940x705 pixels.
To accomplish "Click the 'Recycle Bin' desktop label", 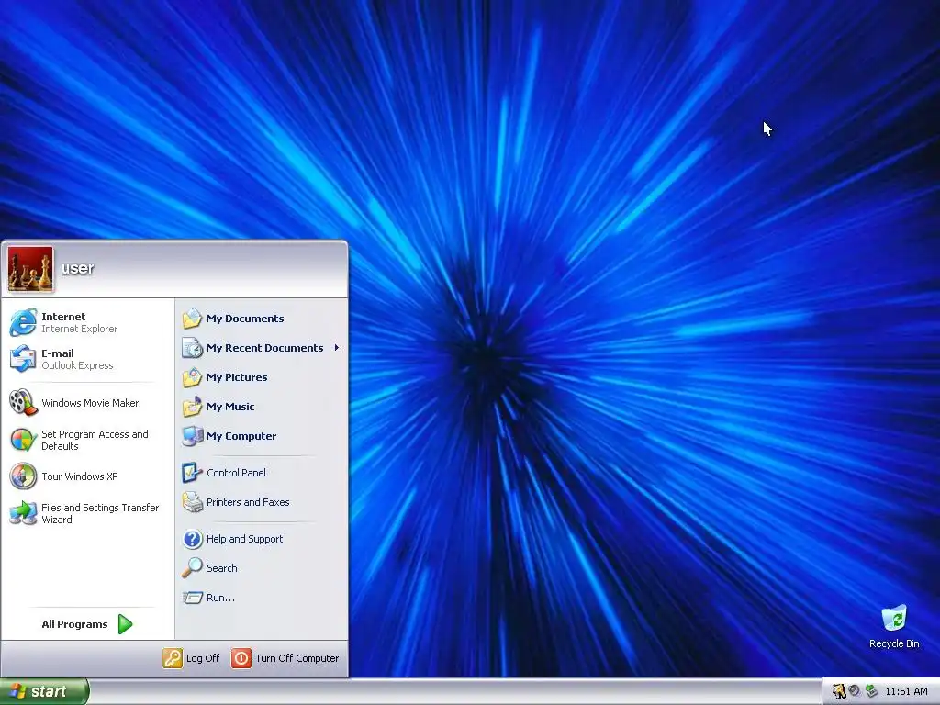I will pyautogui.click(x=894, y=643).
